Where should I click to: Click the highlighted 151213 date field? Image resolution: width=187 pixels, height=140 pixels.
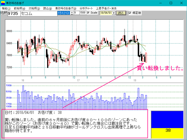[x=64, y=13]
